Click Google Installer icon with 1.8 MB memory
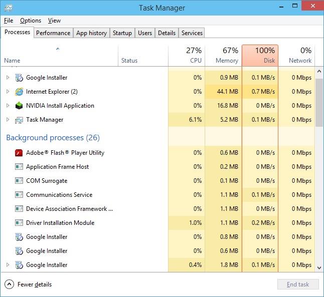 click(x=19, y=265)
